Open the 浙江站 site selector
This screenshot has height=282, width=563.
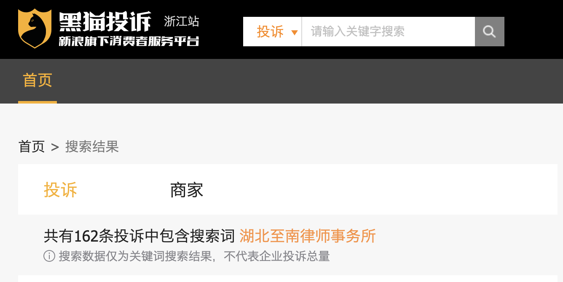[x=182, y=21]
